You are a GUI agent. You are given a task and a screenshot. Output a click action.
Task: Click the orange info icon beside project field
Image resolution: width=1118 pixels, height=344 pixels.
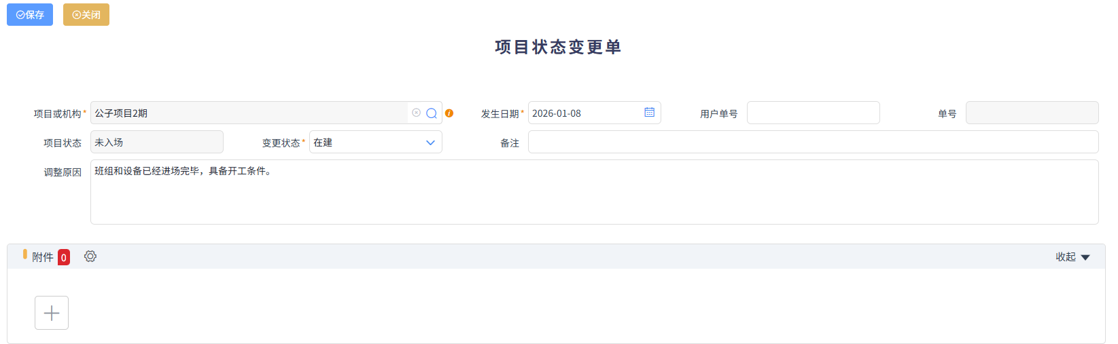coord(449,113)
